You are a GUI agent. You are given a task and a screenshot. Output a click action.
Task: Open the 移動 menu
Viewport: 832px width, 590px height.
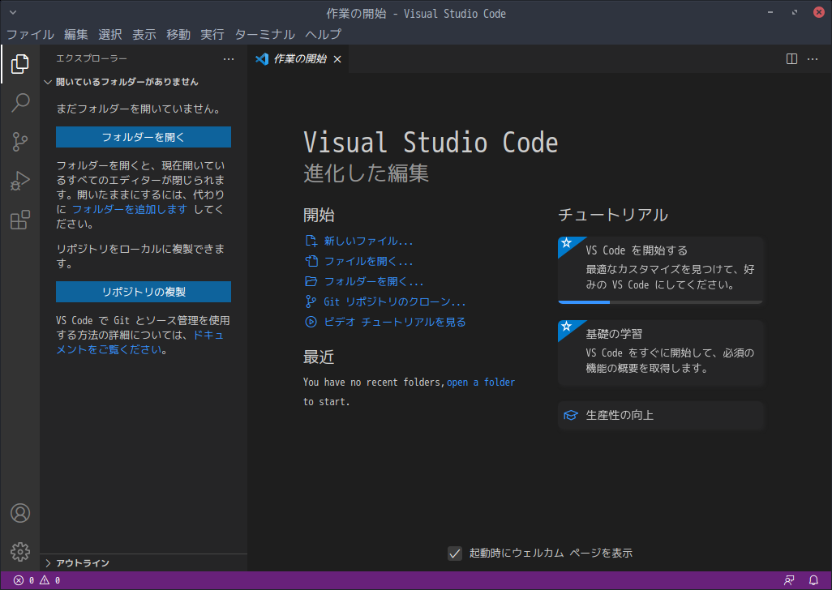pos(178,35)
